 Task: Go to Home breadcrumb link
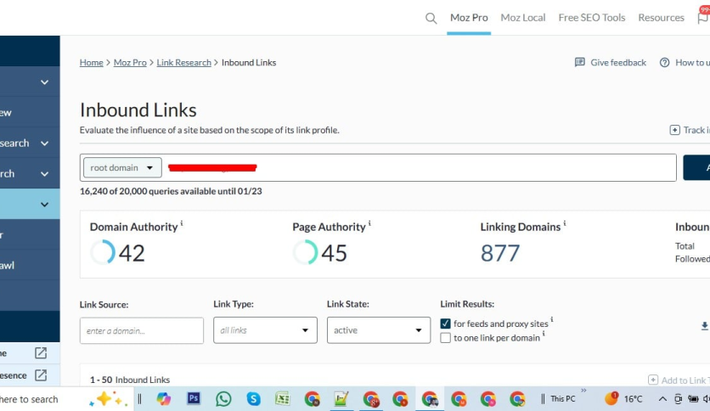92,63
